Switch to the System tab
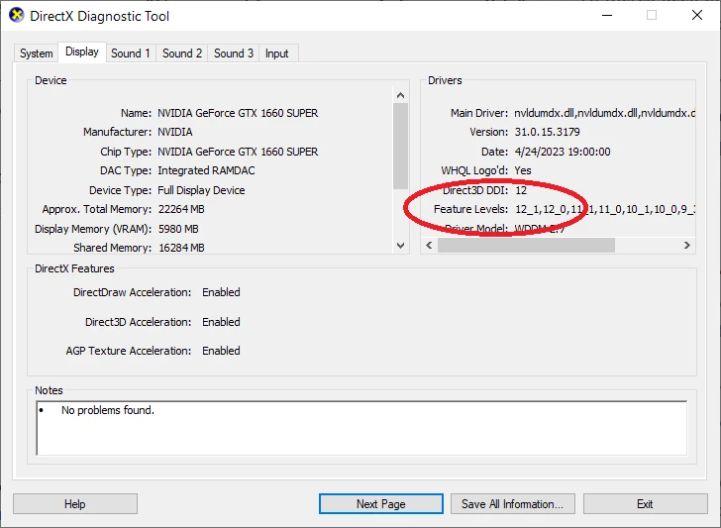The image size is (721, 528). coord(36,53)
